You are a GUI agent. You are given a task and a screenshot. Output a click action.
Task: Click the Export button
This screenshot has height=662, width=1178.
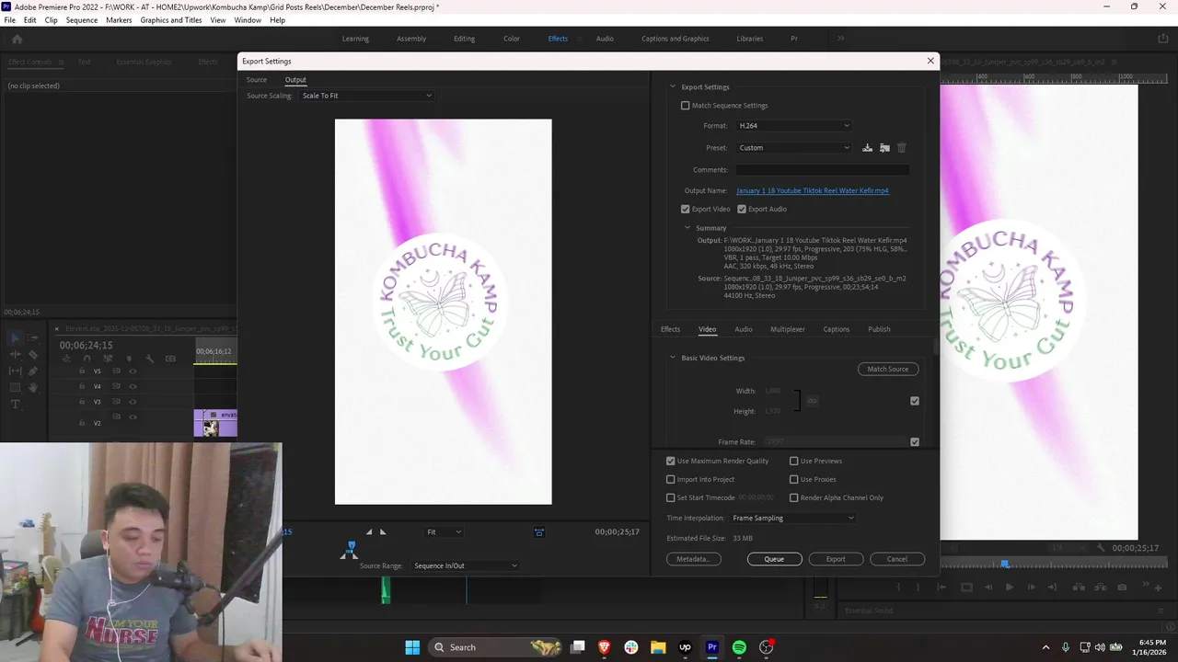pyautogui.click(x=836, y=559)
